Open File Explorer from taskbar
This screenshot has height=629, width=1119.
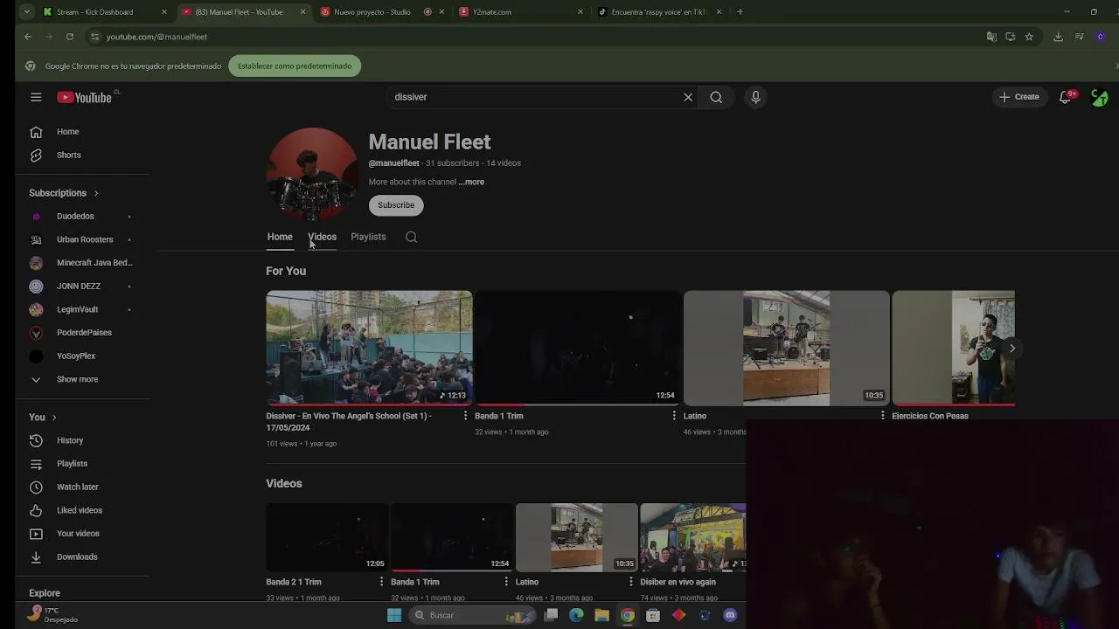click(601, 615)
